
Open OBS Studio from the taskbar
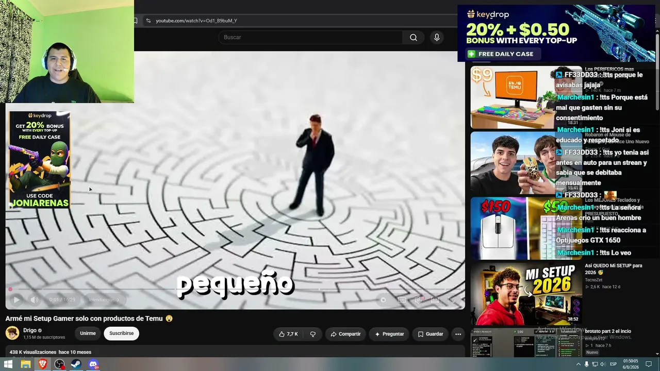pos(59,364)
